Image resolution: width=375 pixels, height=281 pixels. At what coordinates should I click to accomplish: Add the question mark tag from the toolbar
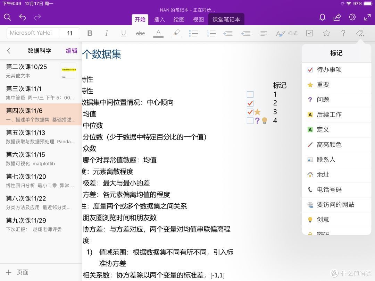[343, 33]
